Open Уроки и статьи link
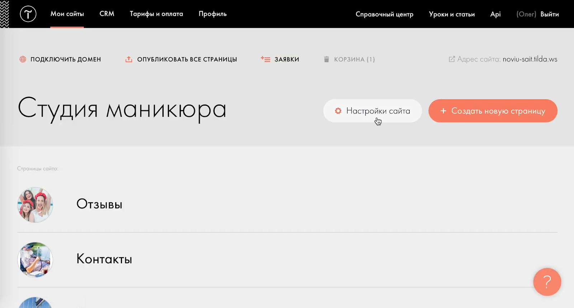Image resolution: width=574 pixels, height=308 pixels. (x=452, y=14)
